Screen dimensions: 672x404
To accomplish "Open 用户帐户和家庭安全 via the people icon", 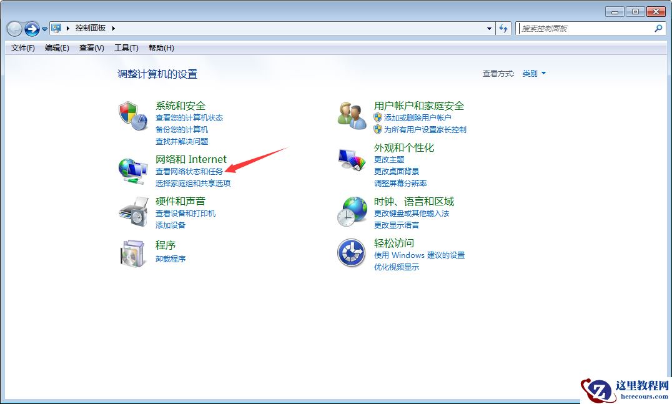I will click(x=351, y=114).
